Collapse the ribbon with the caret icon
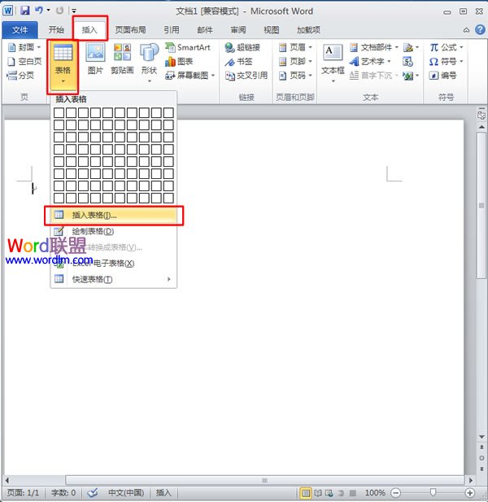 [x=466, y=30]
